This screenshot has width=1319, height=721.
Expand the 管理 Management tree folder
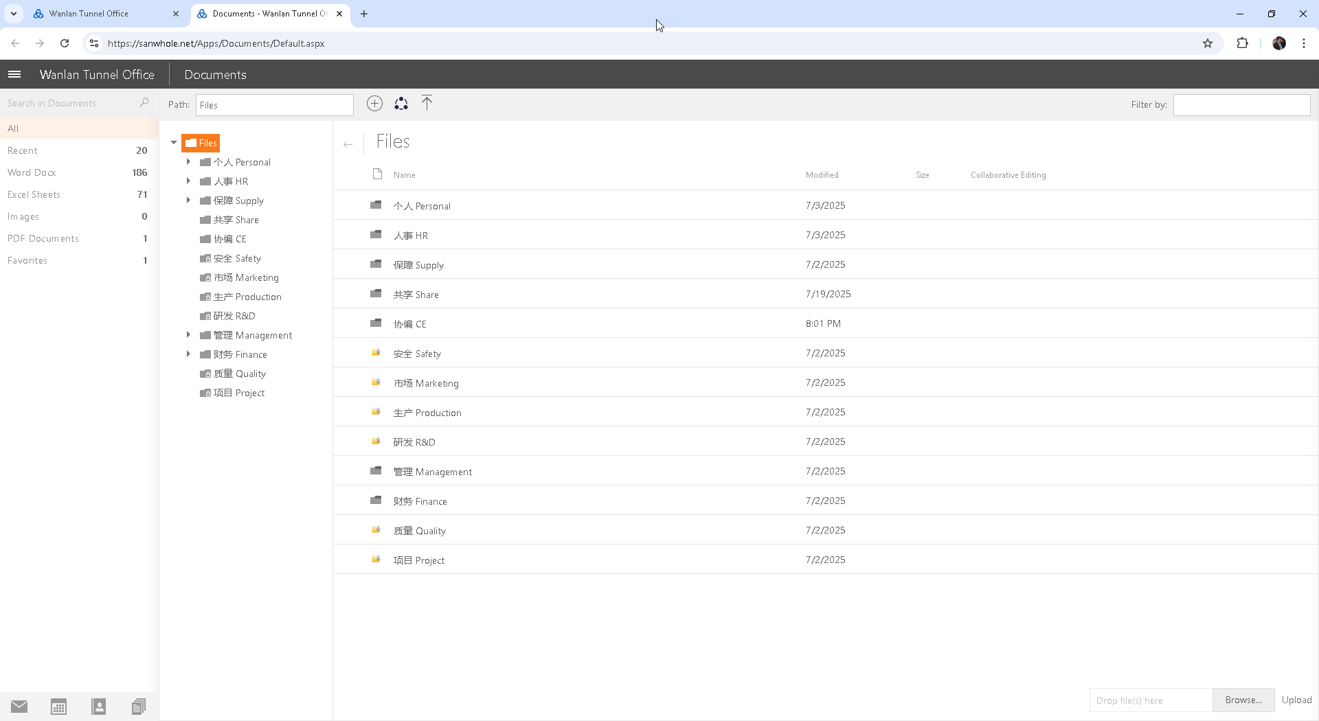point(188,335)
